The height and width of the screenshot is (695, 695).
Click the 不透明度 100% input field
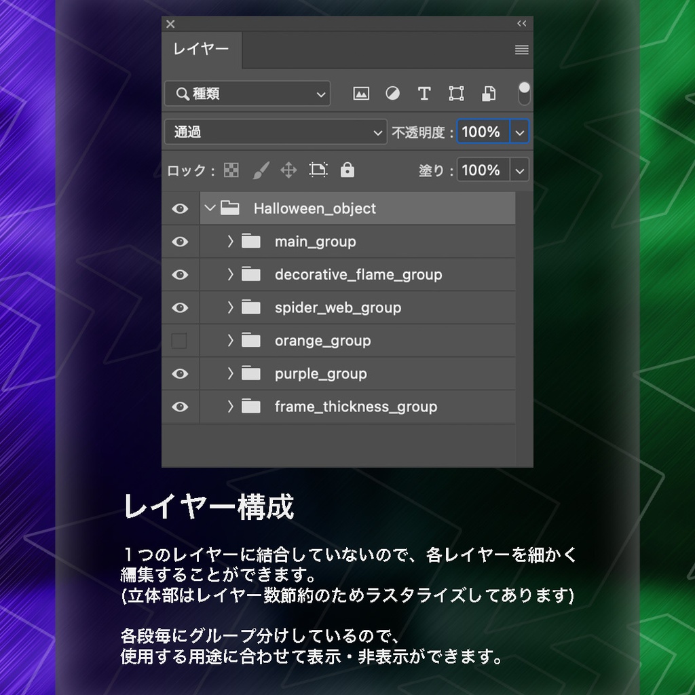click(x=483, y=131)
